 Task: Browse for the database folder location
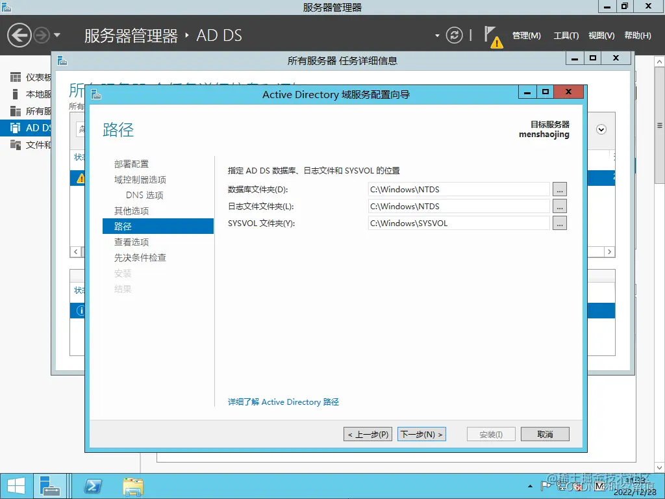[559, 189]
